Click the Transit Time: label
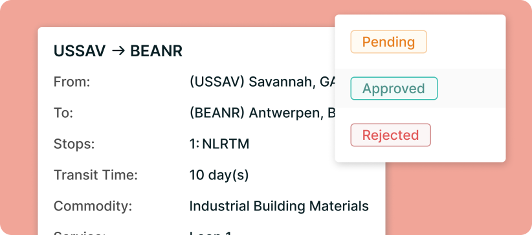The width and height of the screenshot is (532, 235). coord(96,175)
